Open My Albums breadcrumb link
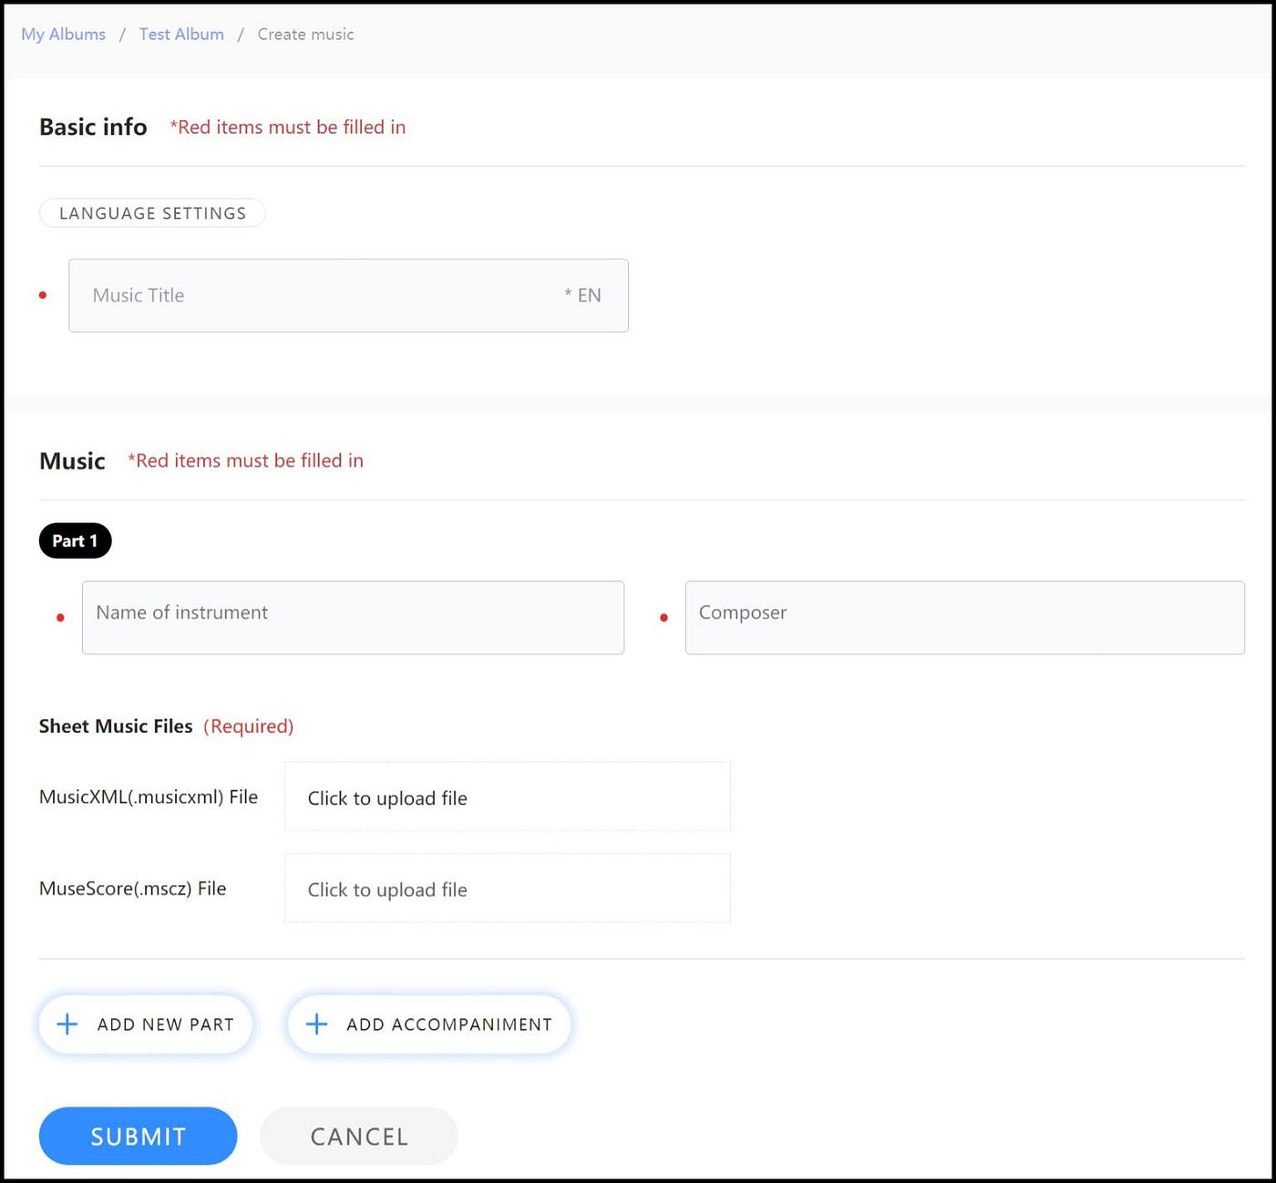 (x=63, y=34)
